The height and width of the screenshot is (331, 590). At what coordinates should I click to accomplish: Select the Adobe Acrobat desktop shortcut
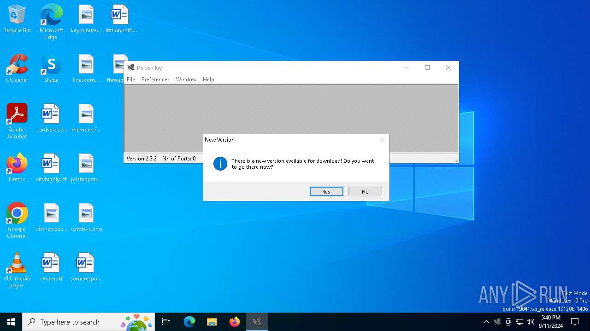[x=17, y=121]
